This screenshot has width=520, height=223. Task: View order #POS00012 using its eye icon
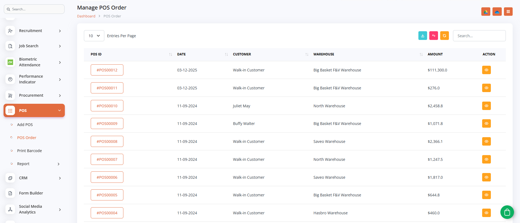coord(486,70)
